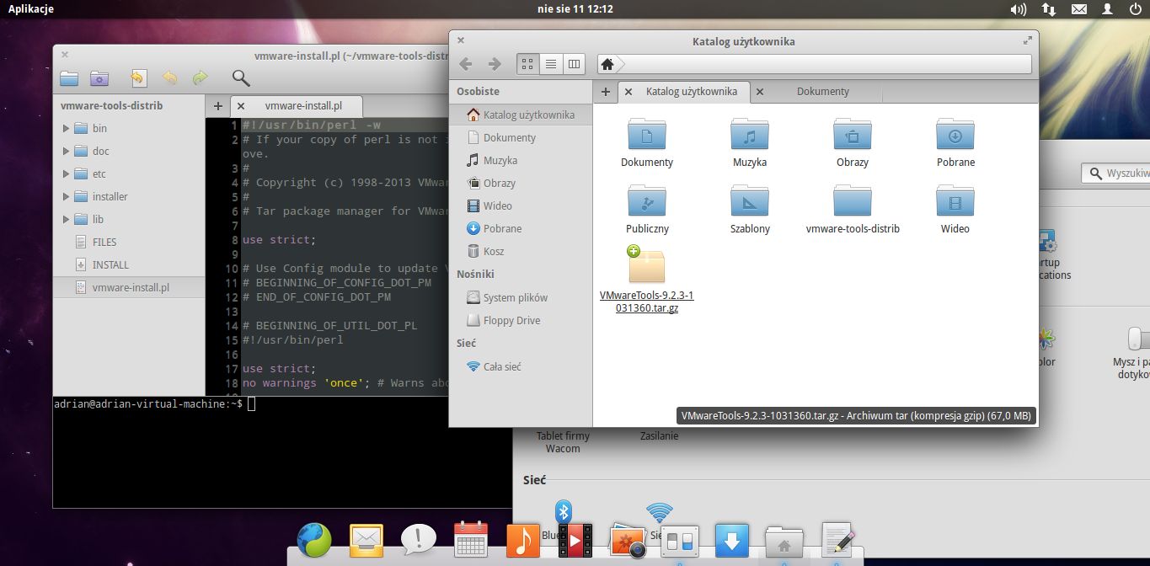Open Kosz trash in Files sidebar
1150x566 pixels.
coord(521,251)
